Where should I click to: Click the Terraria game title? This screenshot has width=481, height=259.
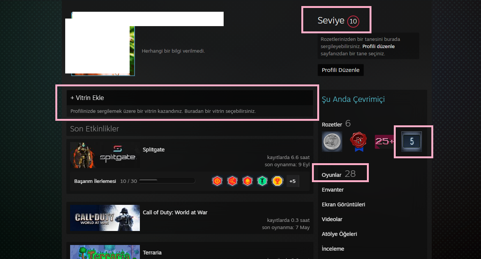tap(152, 253)
